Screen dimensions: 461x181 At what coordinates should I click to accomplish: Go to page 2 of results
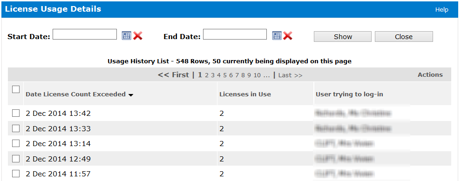[207, 75]
